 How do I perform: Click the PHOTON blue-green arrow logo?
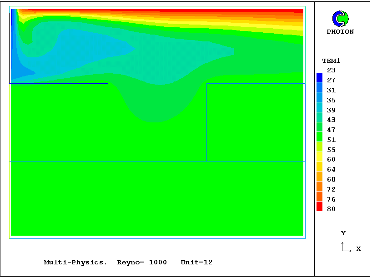(x=341, y=19)
